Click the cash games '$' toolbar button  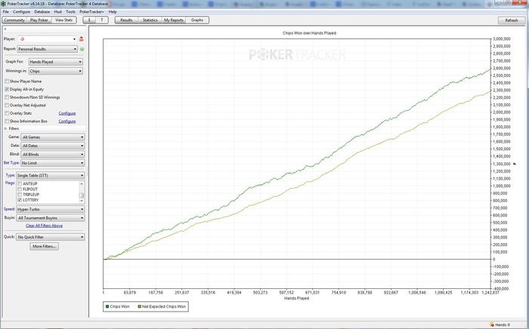point(89,20)
